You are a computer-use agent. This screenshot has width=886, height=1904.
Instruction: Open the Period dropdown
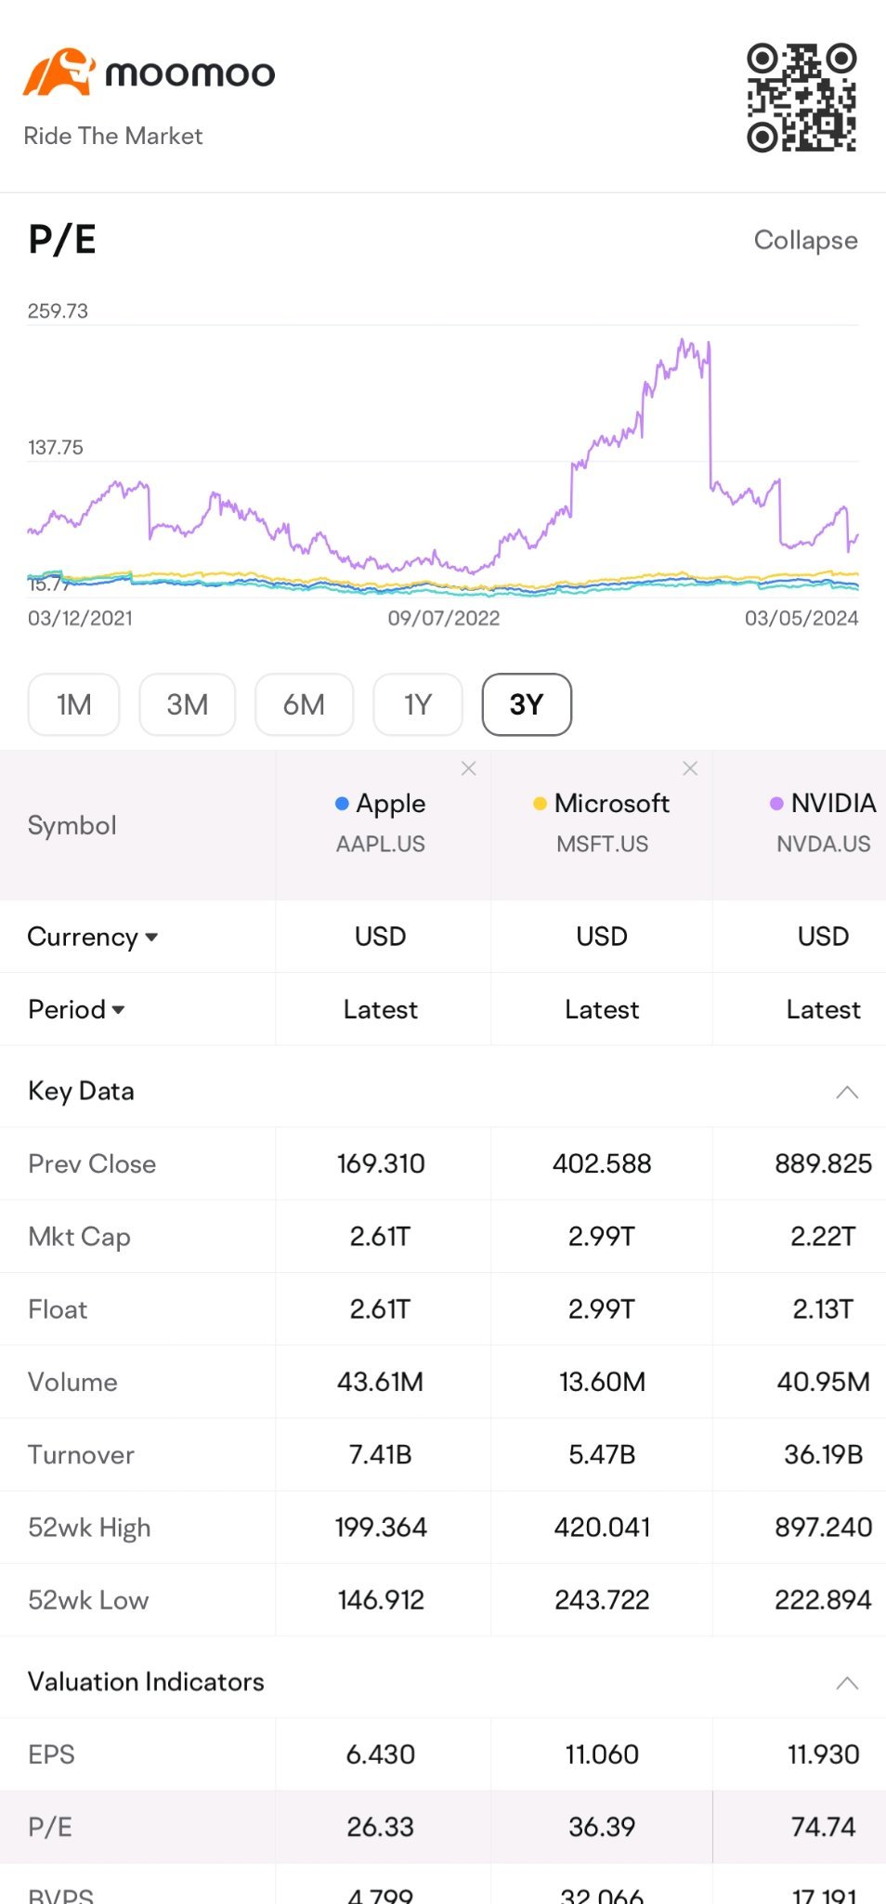coord(76,1009)
